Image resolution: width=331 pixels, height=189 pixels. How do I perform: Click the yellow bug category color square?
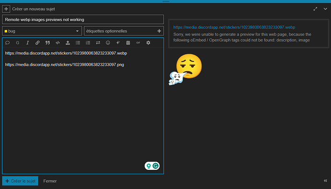click(6, 31)
